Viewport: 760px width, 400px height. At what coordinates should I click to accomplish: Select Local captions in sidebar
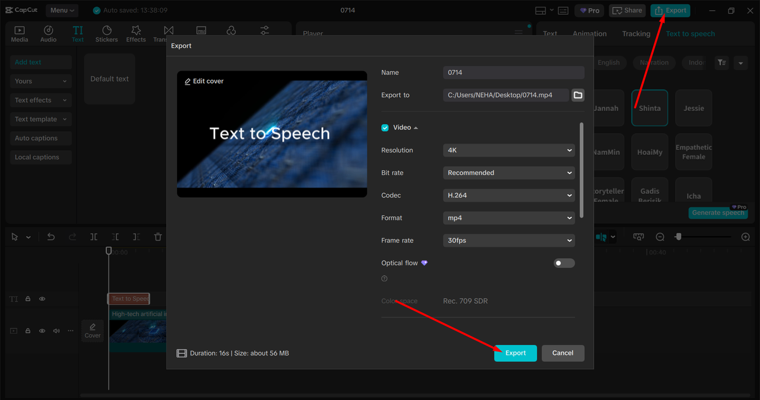pyautogui.click(x=41, y=157)
